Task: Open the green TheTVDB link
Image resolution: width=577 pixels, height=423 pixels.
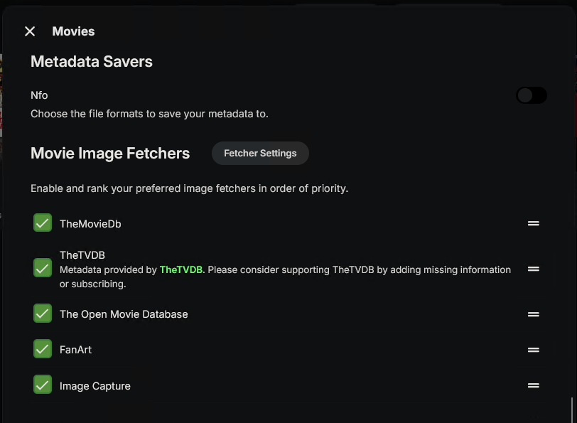Action: (181, 270)
